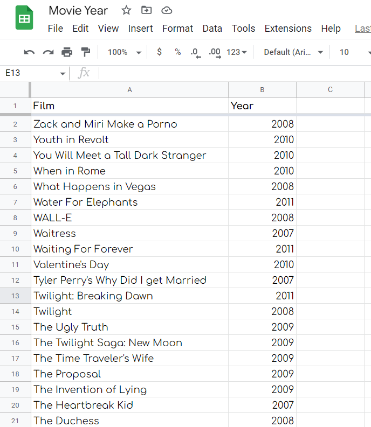Select the Twilight: Breaking Dawn cell
Screen dimensions: 371x427
click(129, 296)
